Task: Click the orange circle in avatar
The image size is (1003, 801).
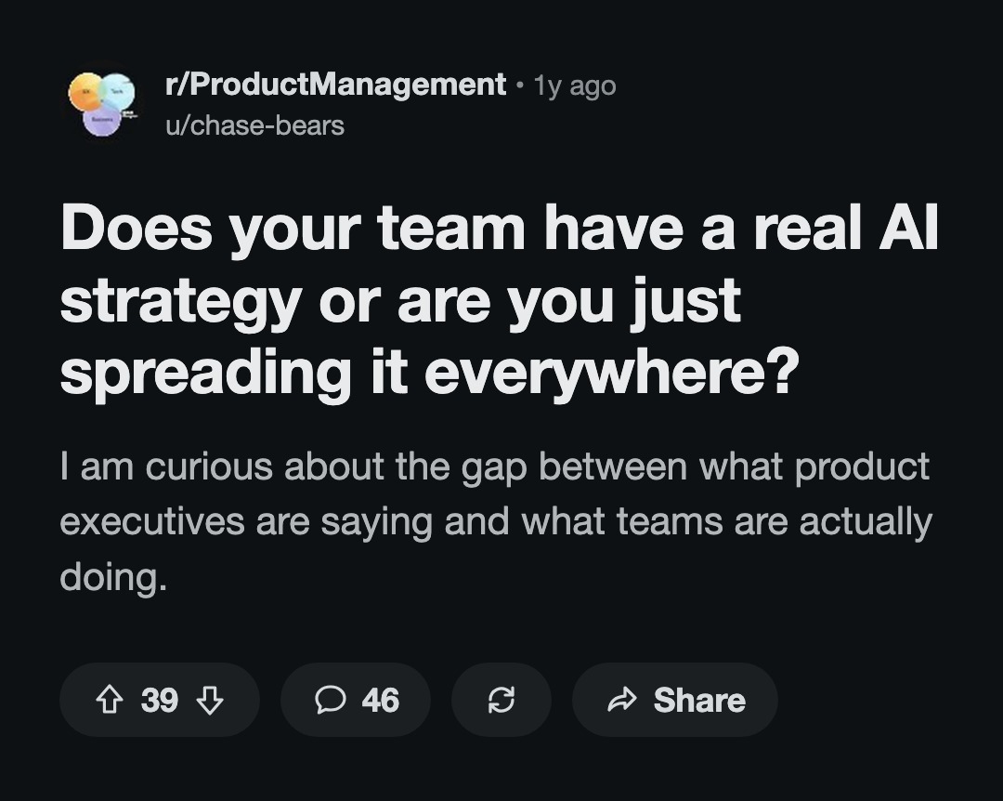Action: [x=87, y=93]
